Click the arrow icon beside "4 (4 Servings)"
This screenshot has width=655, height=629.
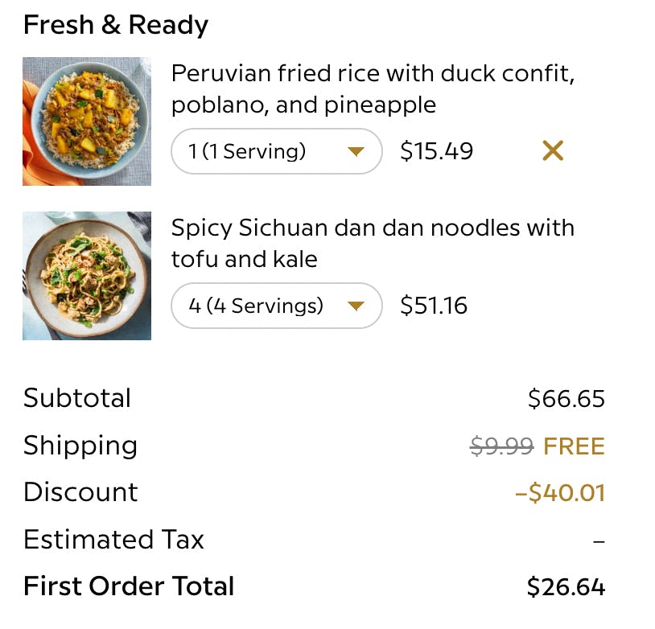pyautogui.click(x=356, y=306)
